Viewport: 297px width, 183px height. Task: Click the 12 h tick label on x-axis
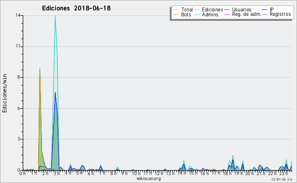pos(159,173)
